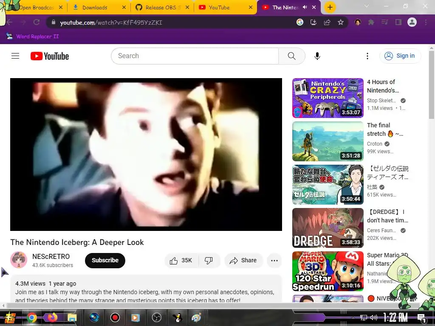Close the Downloads tab
Image resolution: width=435 pixels, height=326 pixels.
[124, 7]
